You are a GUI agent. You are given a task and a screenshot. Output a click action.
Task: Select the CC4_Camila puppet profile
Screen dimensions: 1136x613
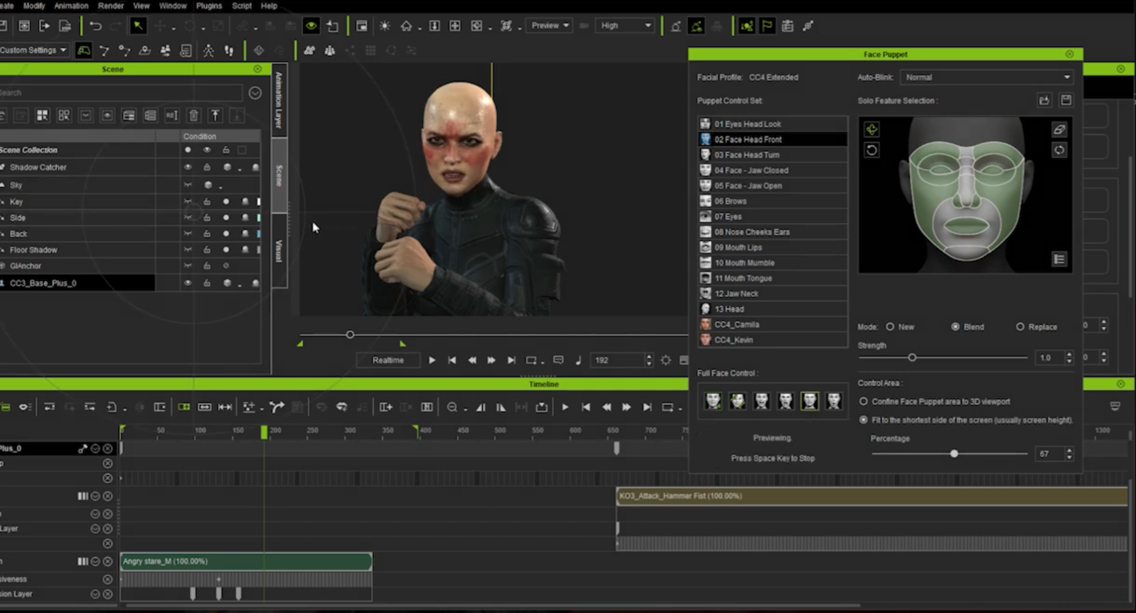point(772,324)
